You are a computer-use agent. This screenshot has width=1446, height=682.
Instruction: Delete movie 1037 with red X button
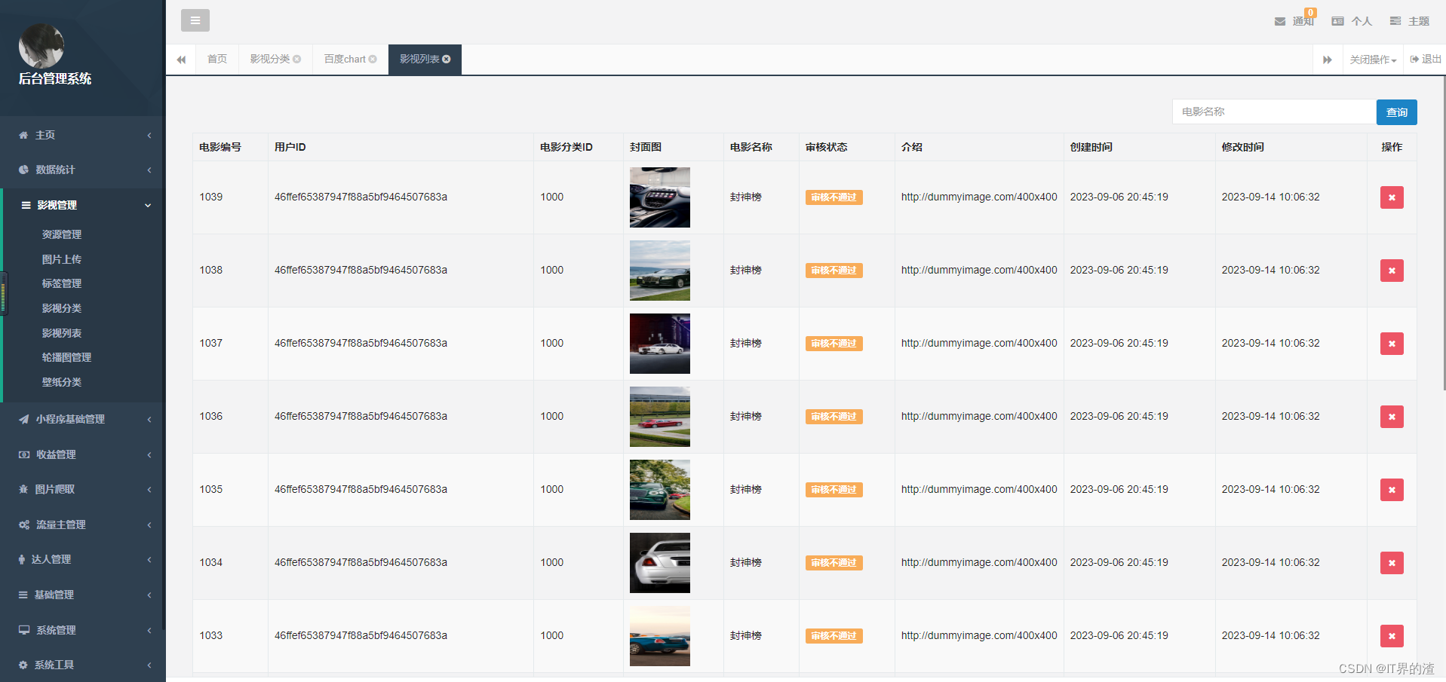coord(1392,344)
